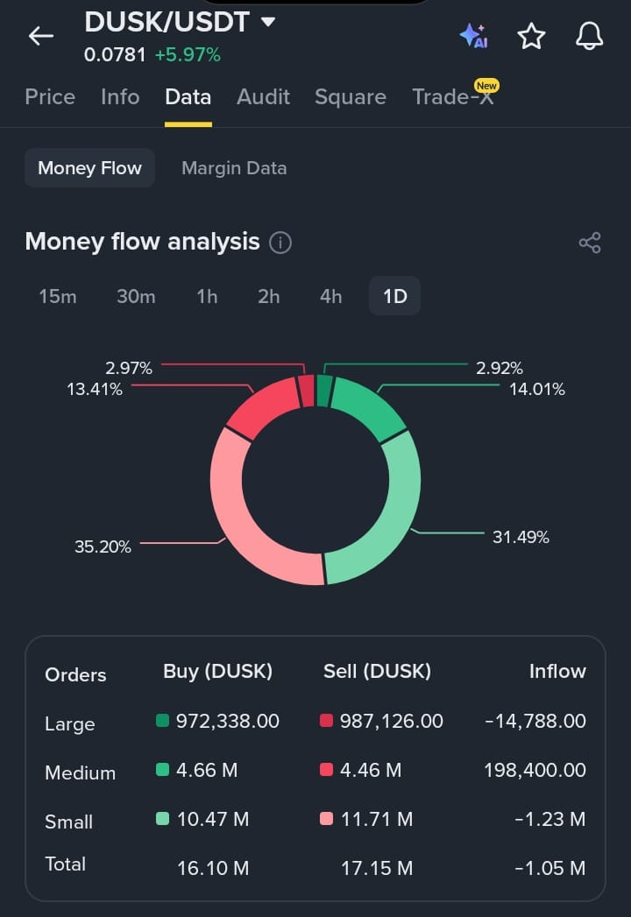Share the money flow analysis chart
Viewport: 631px width, 917px height.
click(590, 243)
